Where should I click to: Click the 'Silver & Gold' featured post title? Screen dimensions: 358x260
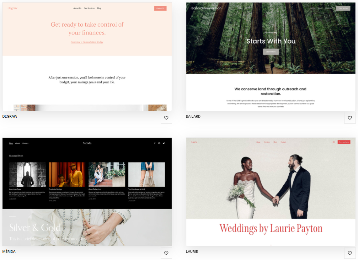35,228
